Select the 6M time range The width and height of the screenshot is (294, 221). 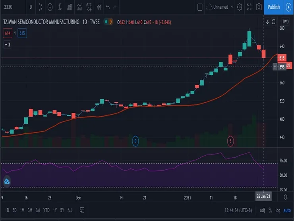(38, 210)
